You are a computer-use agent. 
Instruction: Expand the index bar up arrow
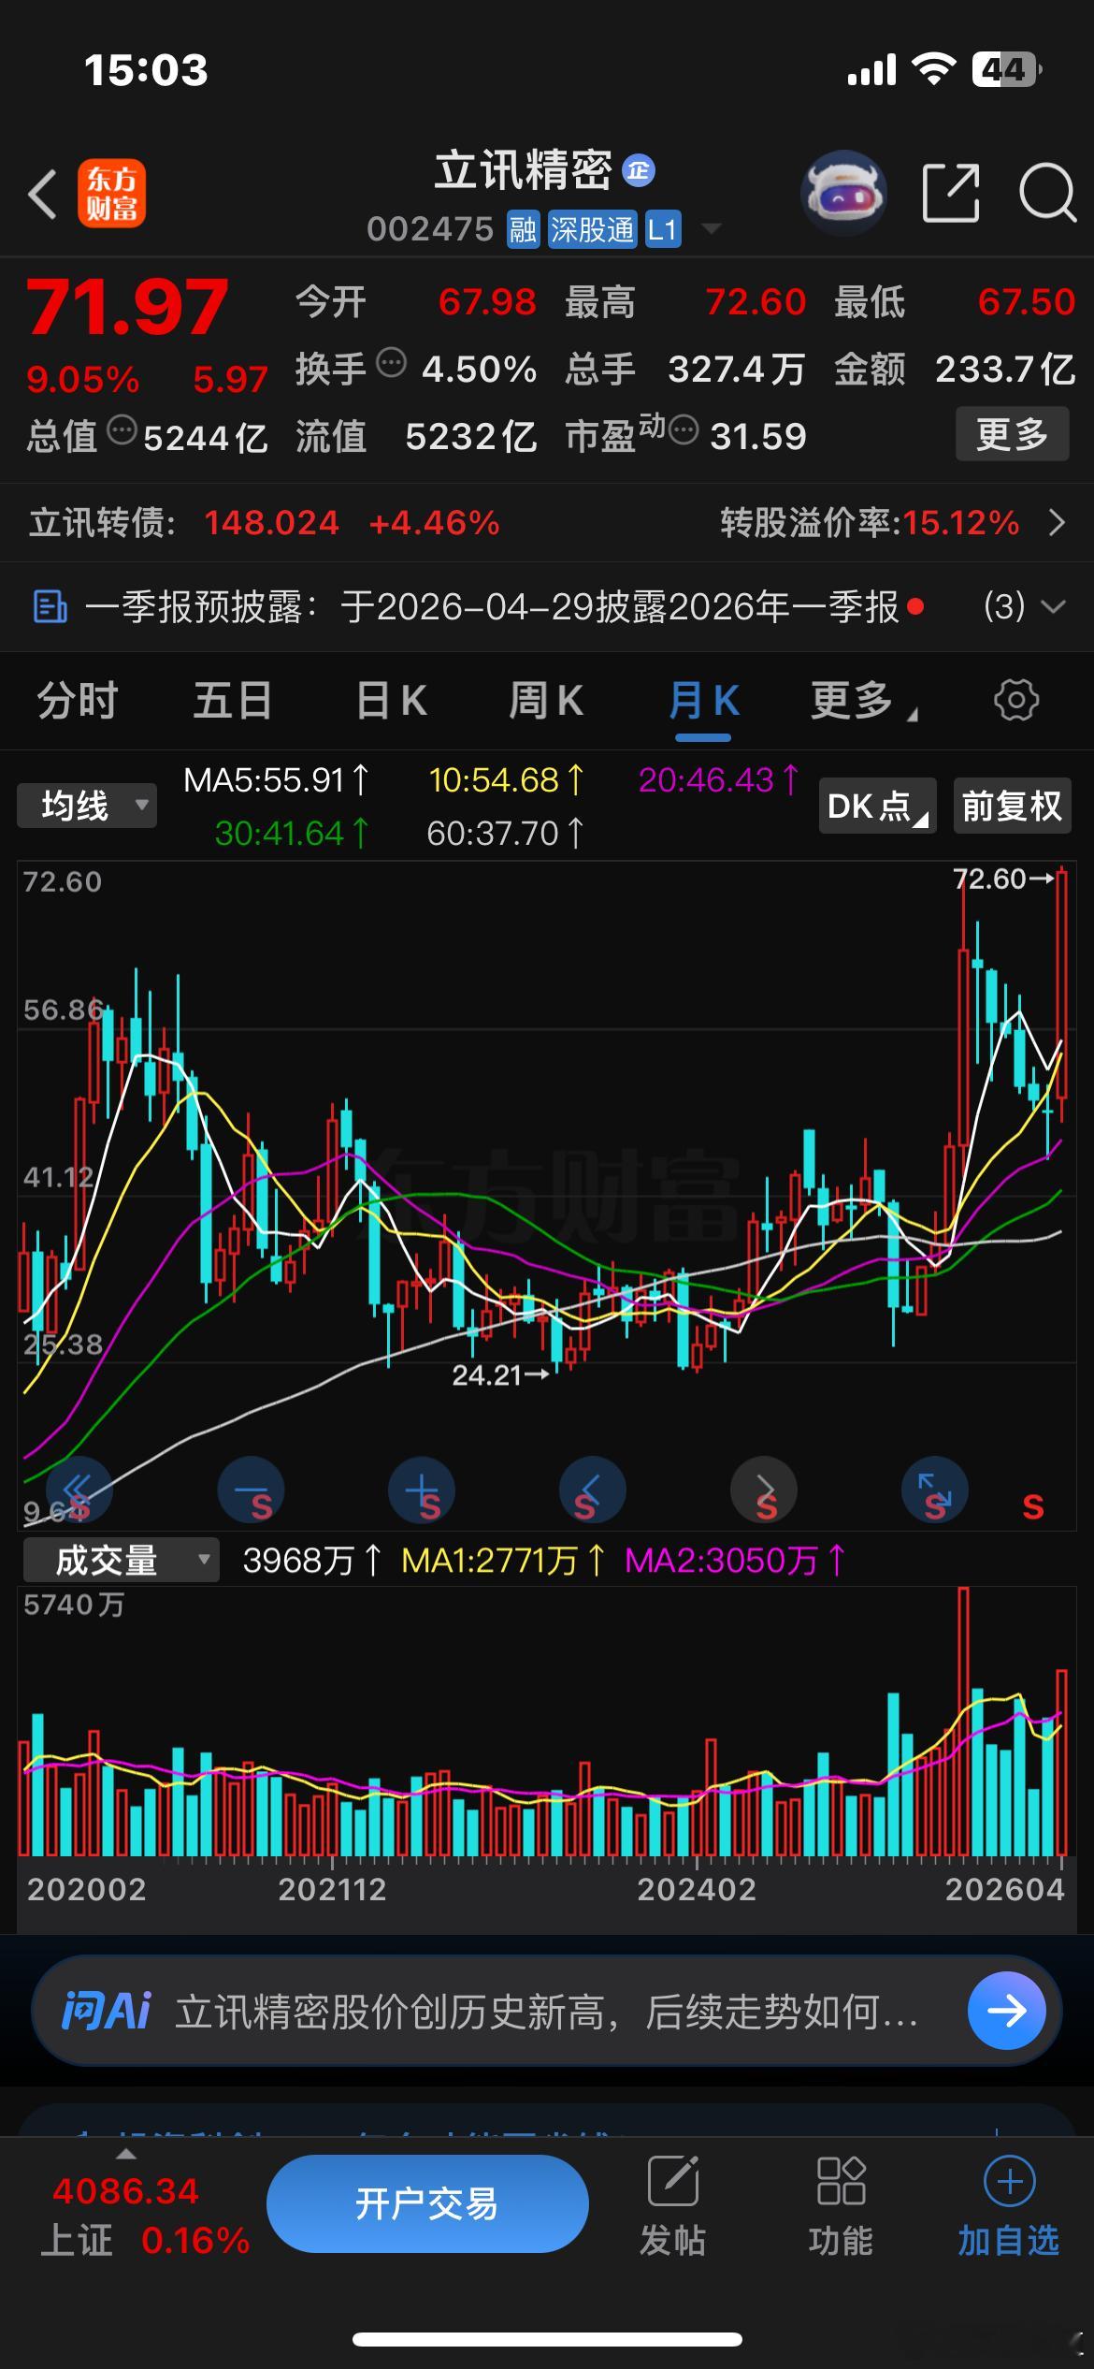[x=125, y=2155]
